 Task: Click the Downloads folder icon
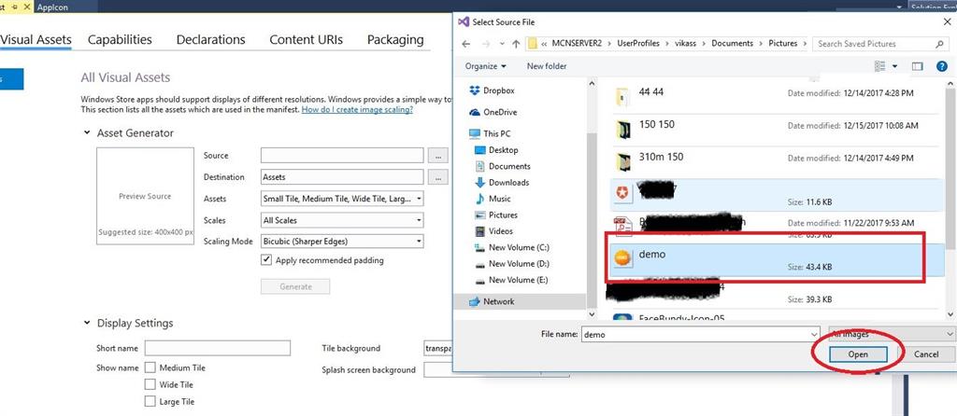coord(479,183)
